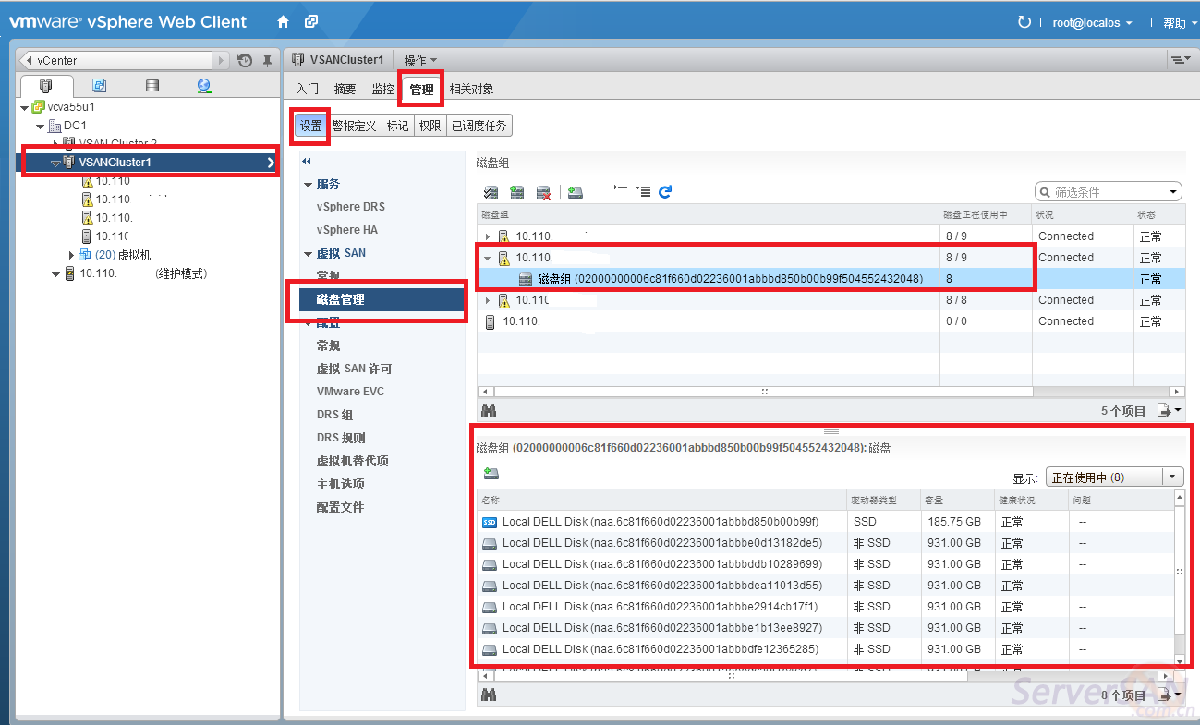Click collapse all rows icon
This screenshot has width=1200, height=725.
pyautogui.click(x=621, y=190)
